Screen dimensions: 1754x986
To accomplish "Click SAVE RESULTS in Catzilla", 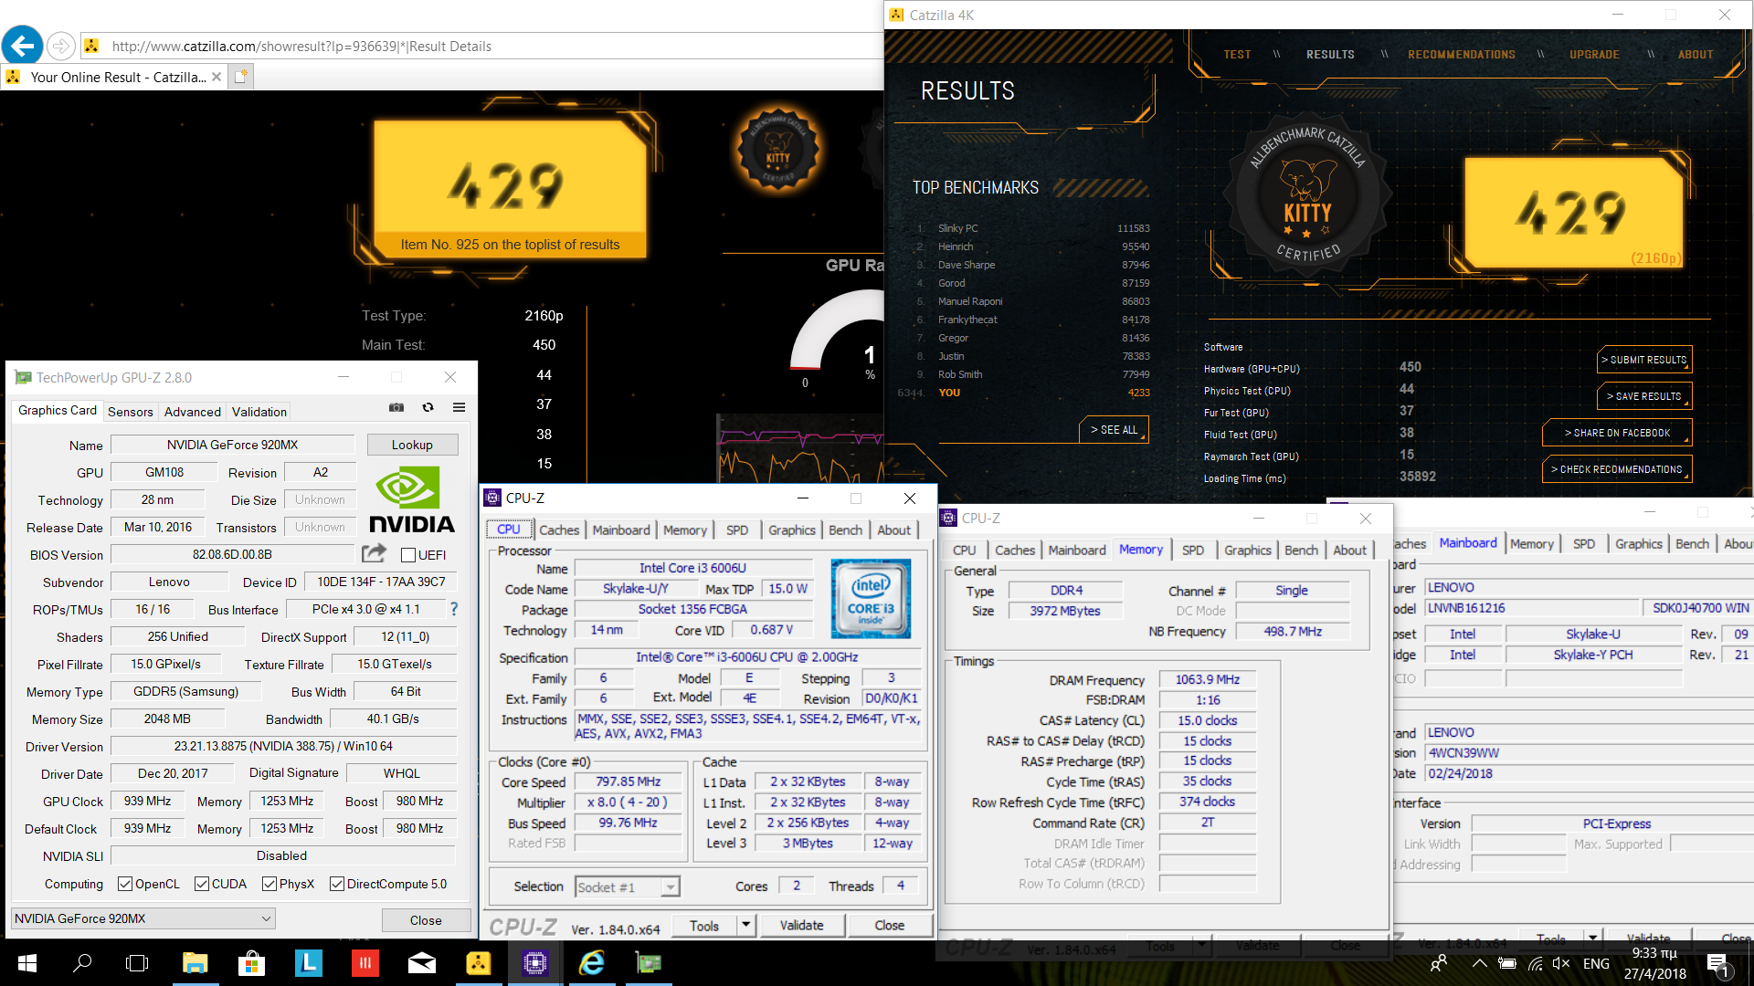I will [1644, 396].
